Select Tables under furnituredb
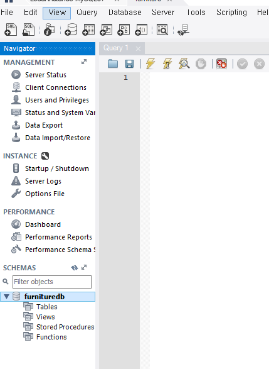Screen dimensions: 269x369 point(46,307)
